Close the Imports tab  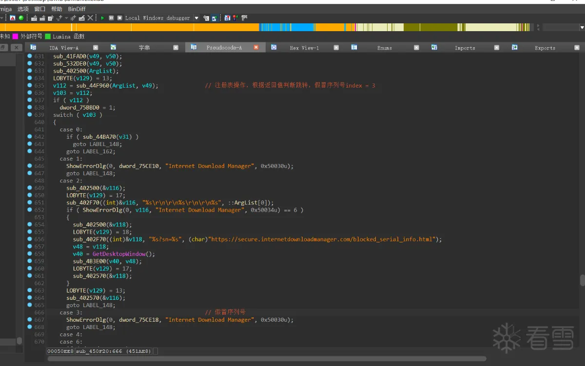click(496, 48)
